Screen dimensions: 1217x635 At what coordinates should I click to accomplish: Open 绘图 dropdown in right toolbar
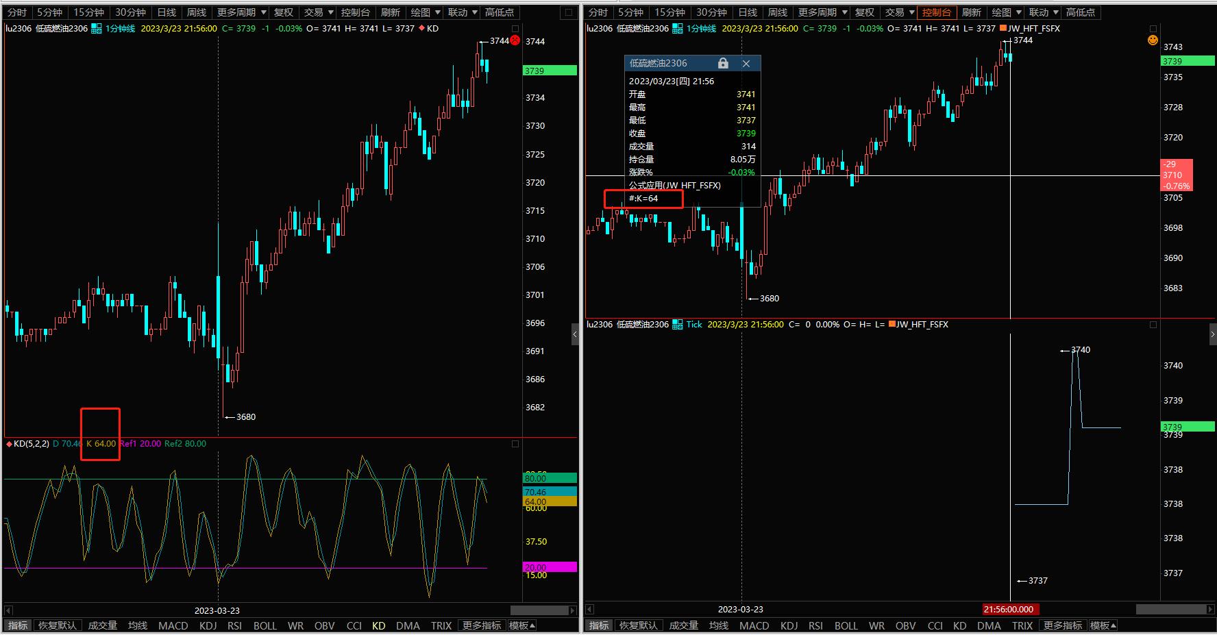tap(1007, 12)
